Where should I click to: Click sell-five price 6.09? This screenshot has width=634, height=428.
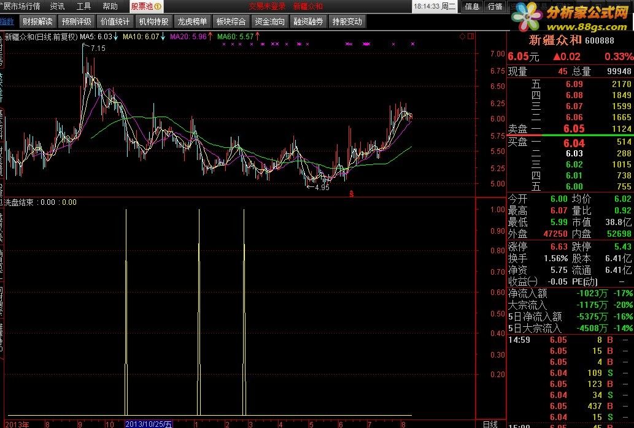574,84
